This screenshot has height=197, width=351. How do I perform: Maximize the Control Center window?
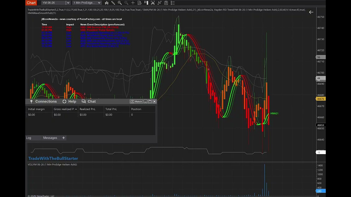(150, 102)
